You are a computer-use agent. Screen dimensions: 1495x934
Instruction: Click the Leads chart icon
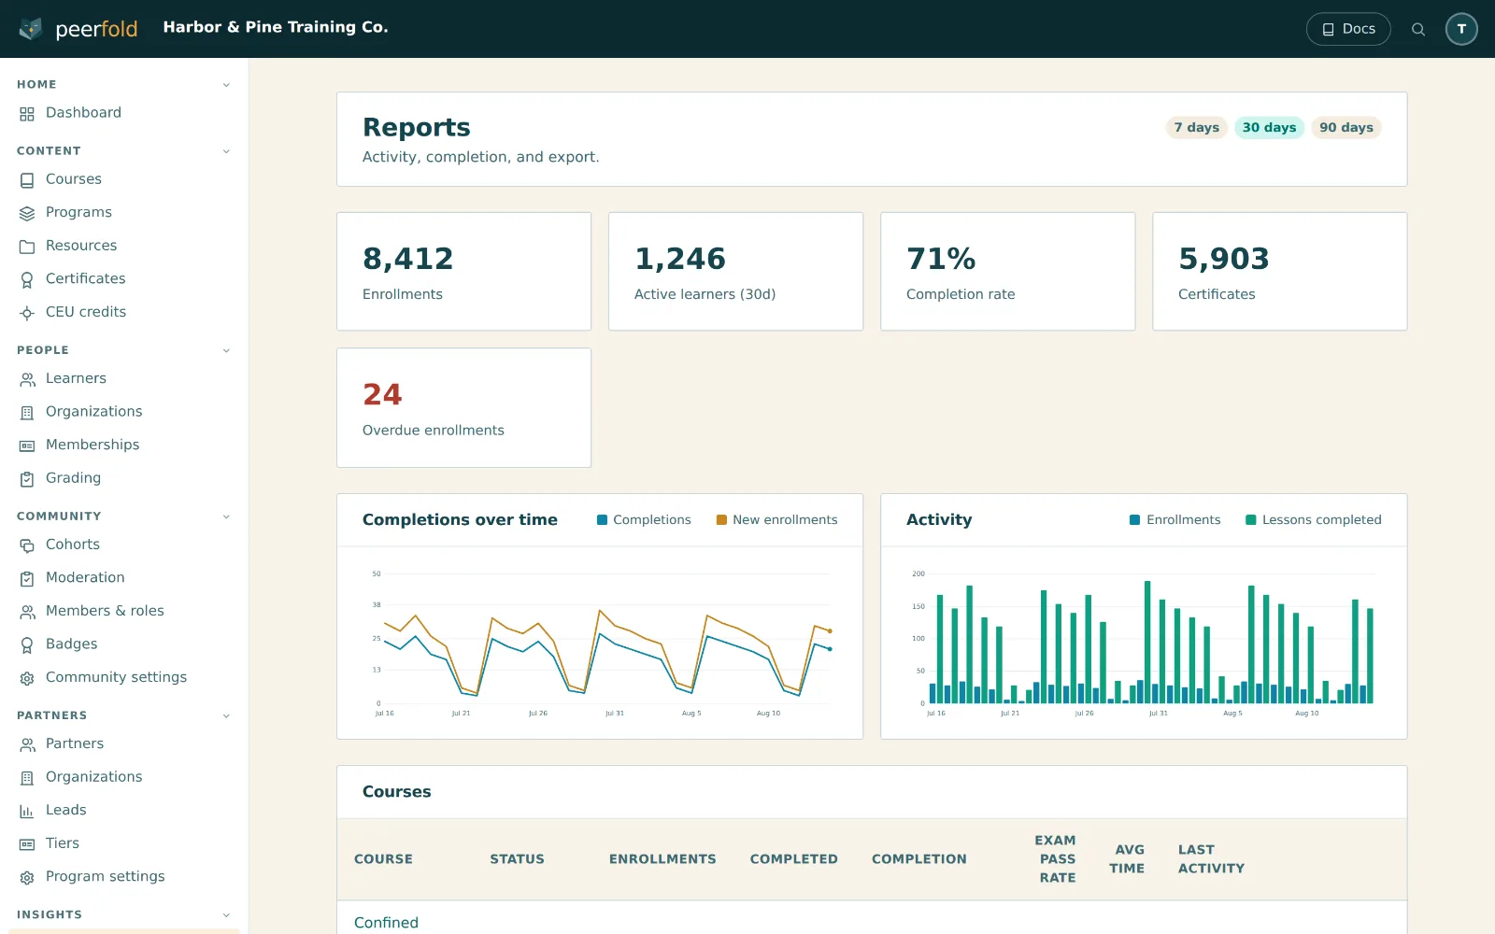coord(27,811)
